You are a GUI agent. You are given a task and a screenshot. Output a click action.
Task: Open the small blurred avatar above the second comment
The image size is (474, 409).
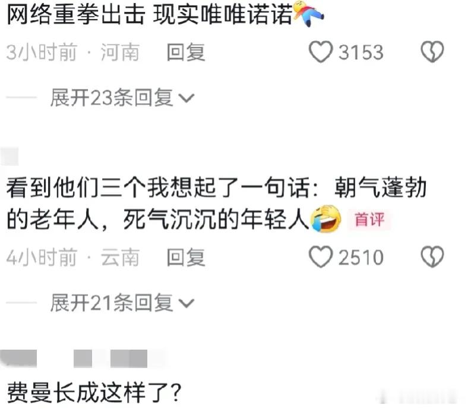9,157
